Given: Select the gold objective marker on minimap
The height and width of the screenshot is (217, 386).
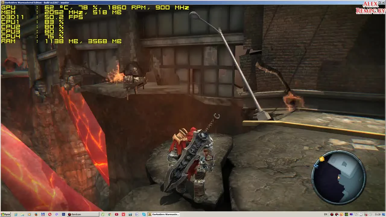Looking at the screenshot, I should pyautogui.click(x=322, y=159).
